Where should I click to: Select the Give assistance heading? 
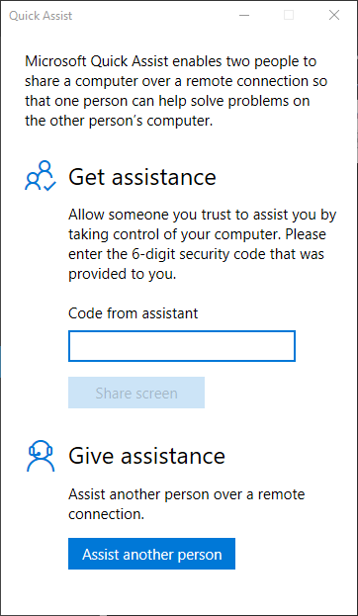[x=146, y=456]
